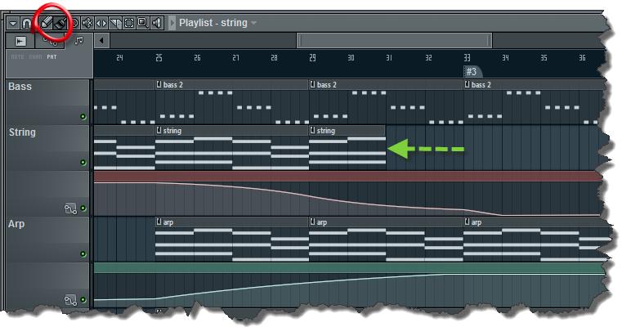Click automation icon on track below Arp
Image resolution: width=631 pixels, height=336 pixels.
70,300
